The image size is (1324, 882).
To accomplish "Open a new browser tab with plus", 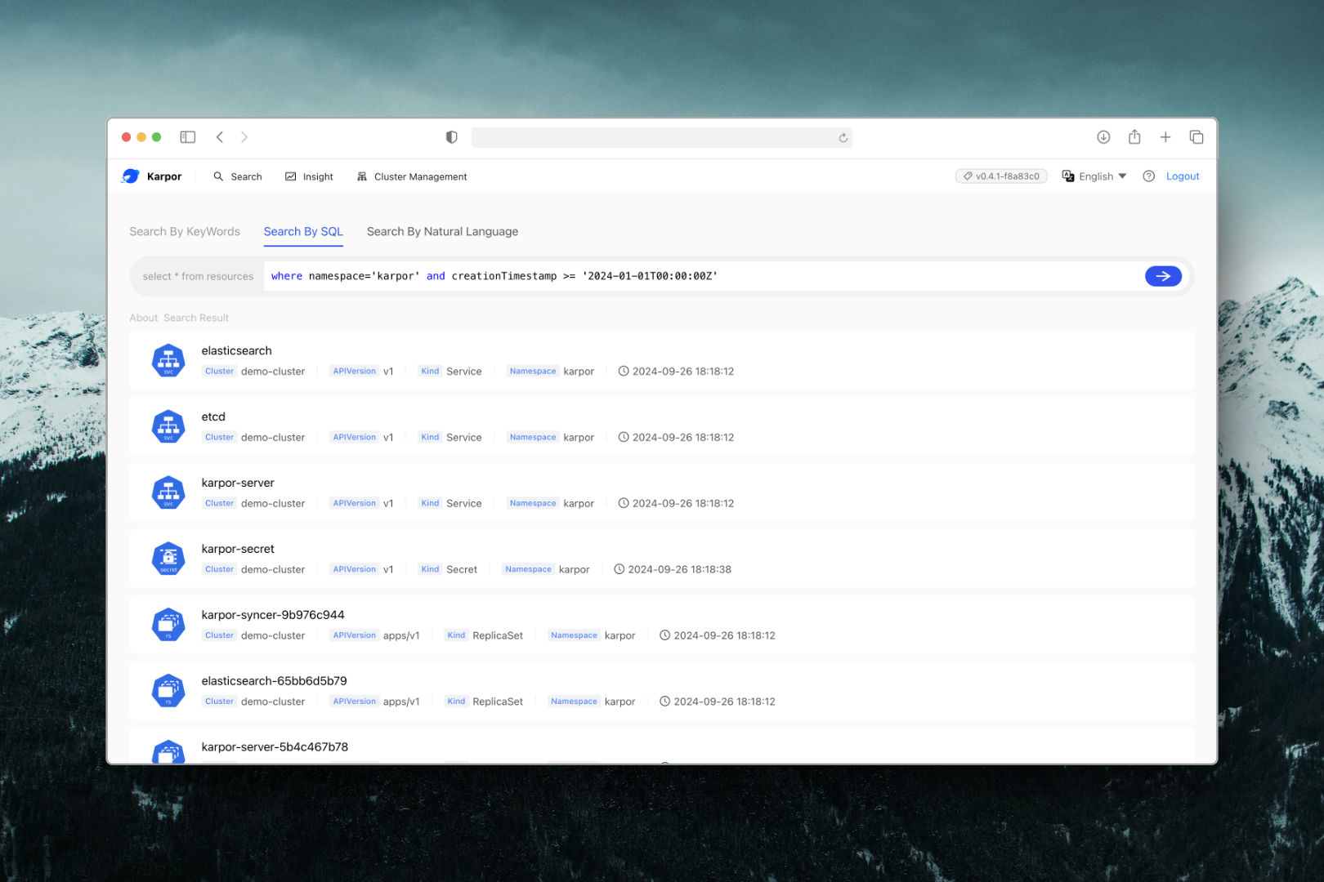I will click(1165, 137).
